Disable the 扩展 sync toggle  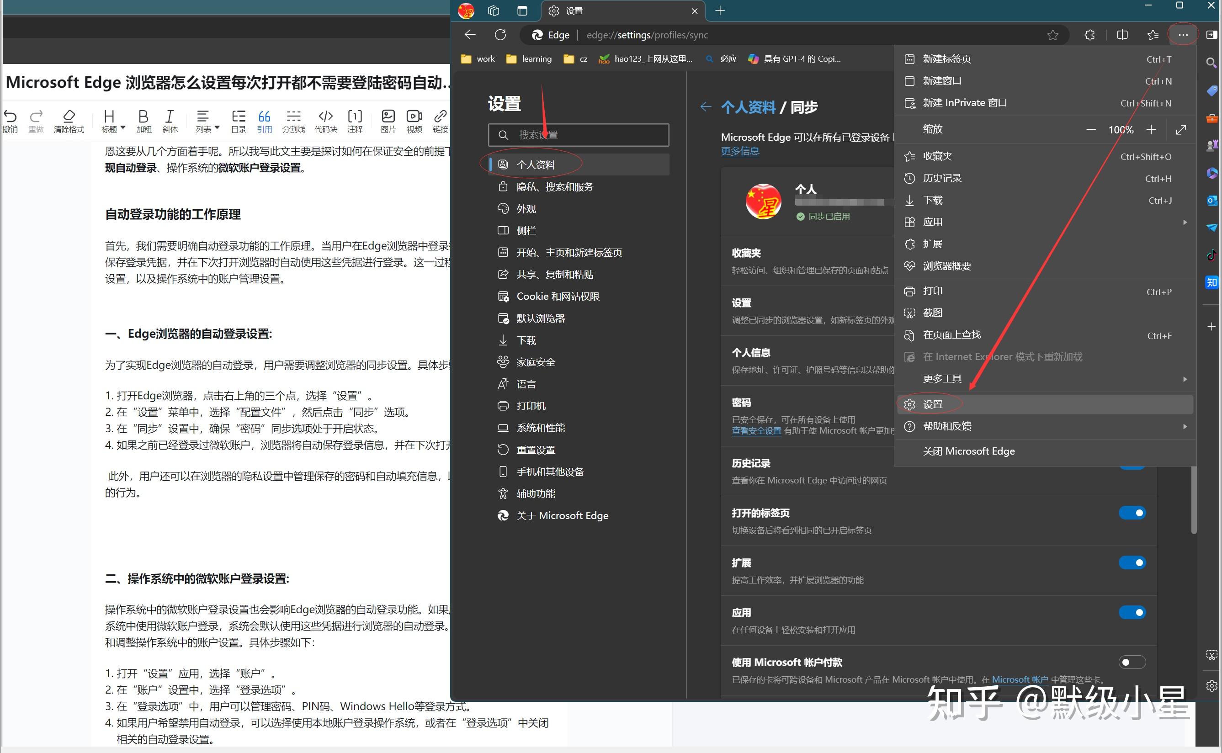pos(1132,562)
